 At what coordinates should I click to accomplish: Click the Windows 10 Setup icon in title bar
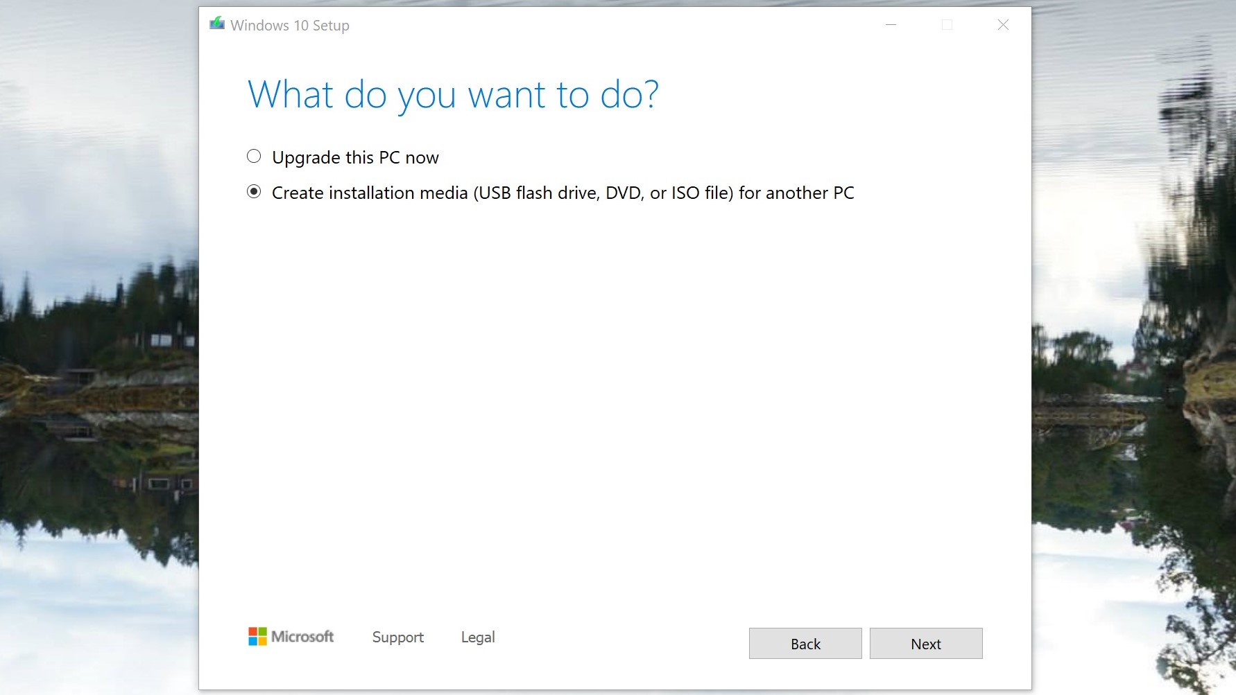(x=216, y=24)
